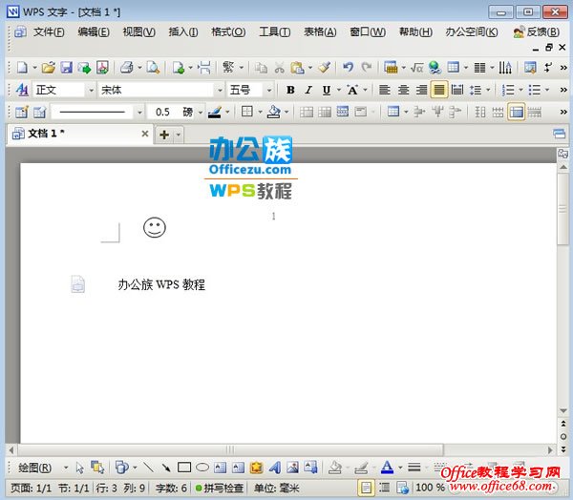This screenshot has width=573, height=500.
Task: Click the select objects arrow cursor icon
Action: point(79,468)
